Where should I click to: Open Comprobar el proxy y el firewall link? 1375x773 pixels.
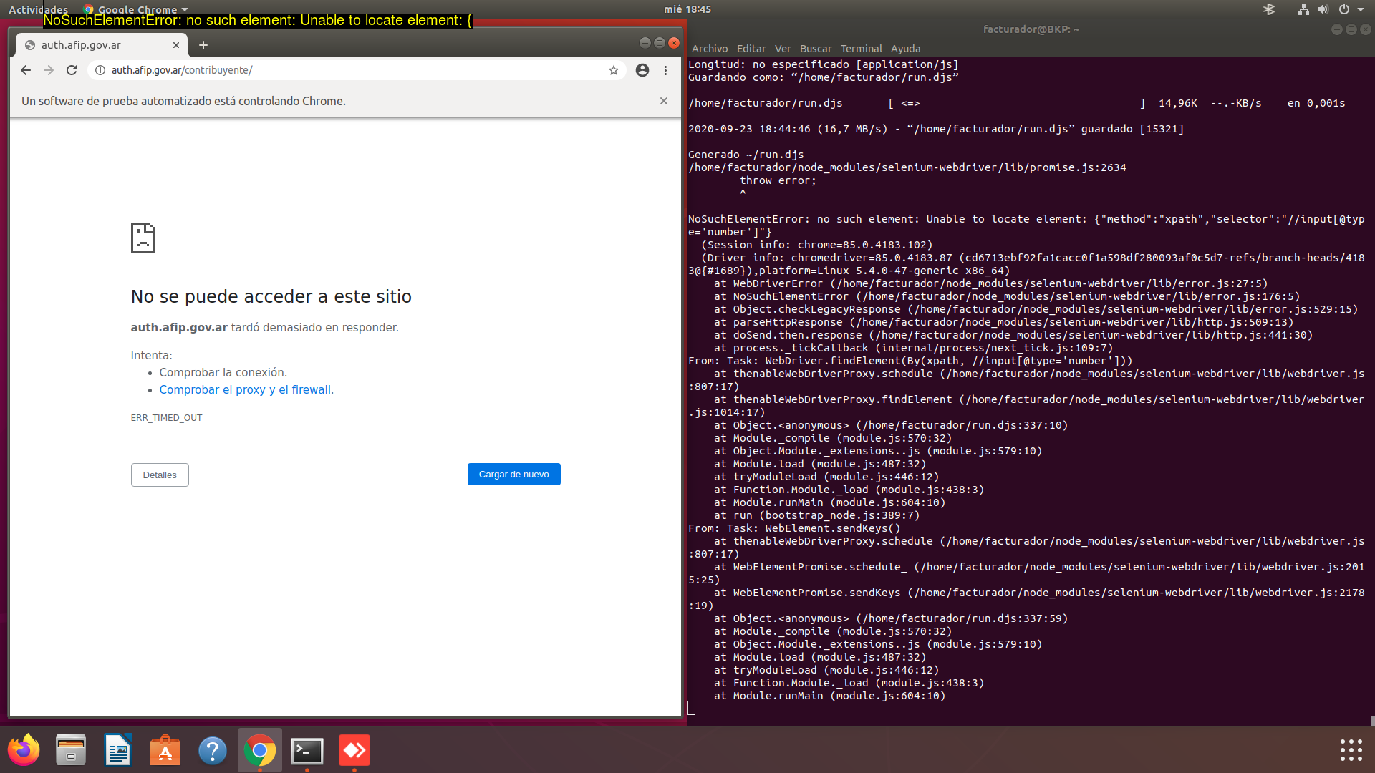[246, 390]
